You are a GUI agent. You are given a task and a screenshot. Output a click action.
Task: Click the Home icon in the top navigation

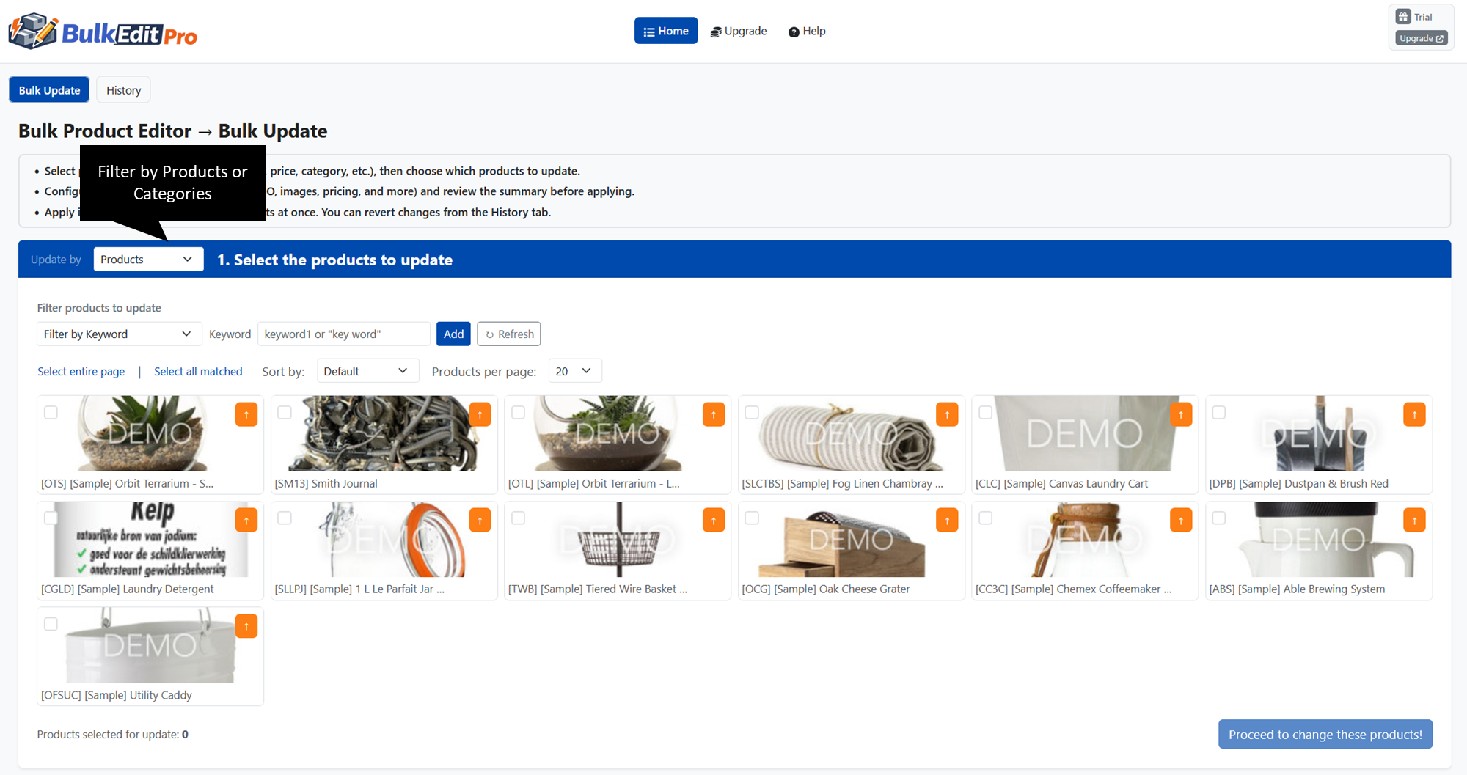647,31
